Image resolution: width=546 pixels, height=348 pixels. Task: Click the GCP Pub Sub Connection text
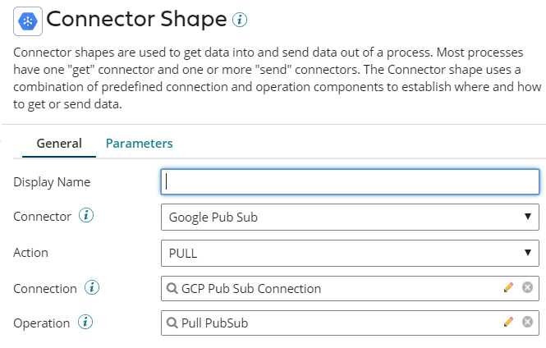pos(251,288)
